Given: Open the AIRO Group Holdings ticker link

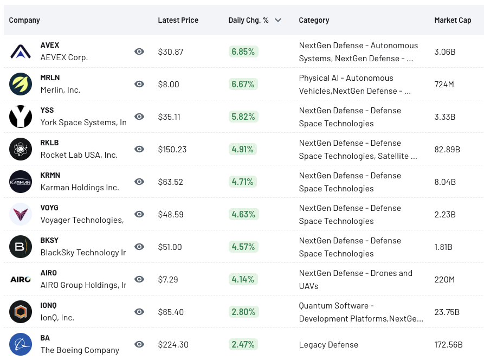Looking at the screenshot, I should (48, 273).
